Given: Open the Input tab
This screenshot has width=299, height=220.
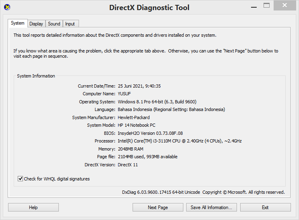Looking at the screenshot, I should [70, 24].
